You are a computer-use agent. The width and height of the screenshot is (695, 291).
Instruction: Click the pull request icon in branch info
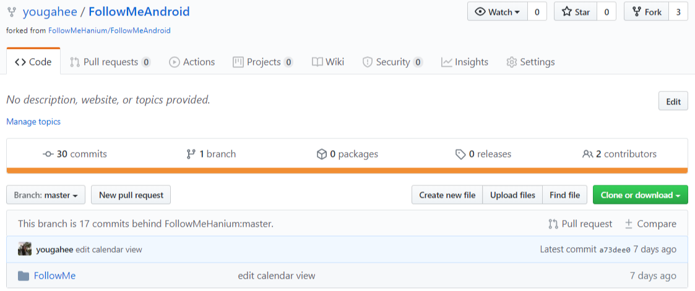[553, 224]
